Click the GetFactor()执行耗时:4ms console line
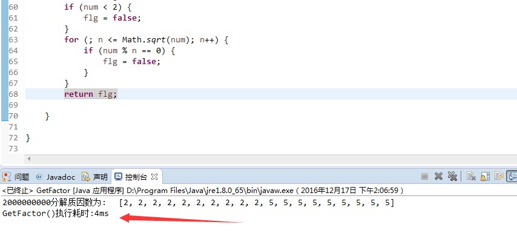The image size is (517, 236). coord(56,214)
